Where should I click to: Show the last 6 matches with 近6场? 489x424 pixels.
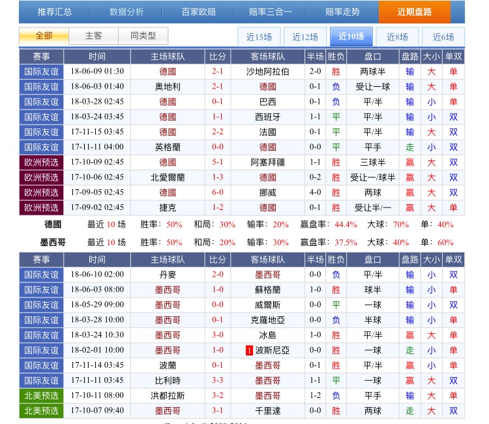click(x=443, y=37)
